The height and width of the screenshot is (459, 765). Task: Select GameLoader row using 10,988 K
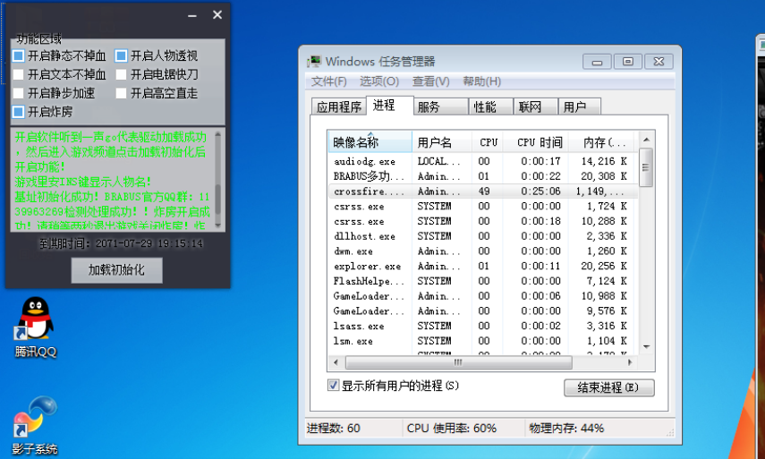click(x=483, y=296)
